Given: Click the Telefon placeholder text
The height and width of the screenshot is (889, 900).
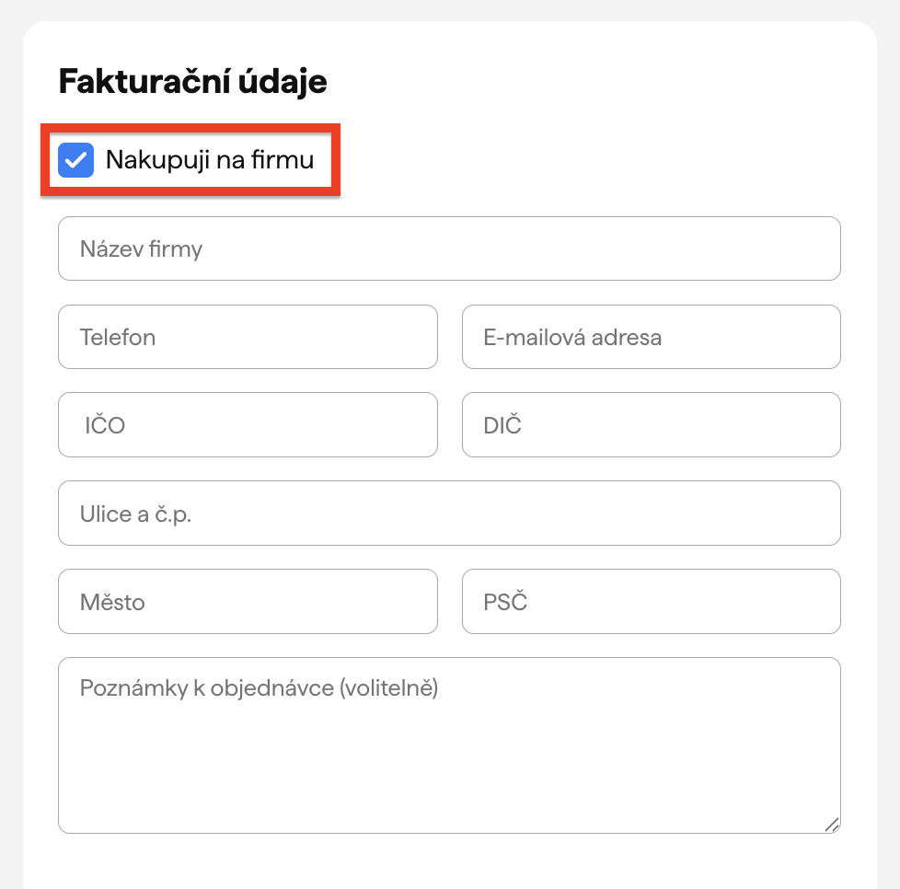Looking at the screenshot, I should point(118,337).
